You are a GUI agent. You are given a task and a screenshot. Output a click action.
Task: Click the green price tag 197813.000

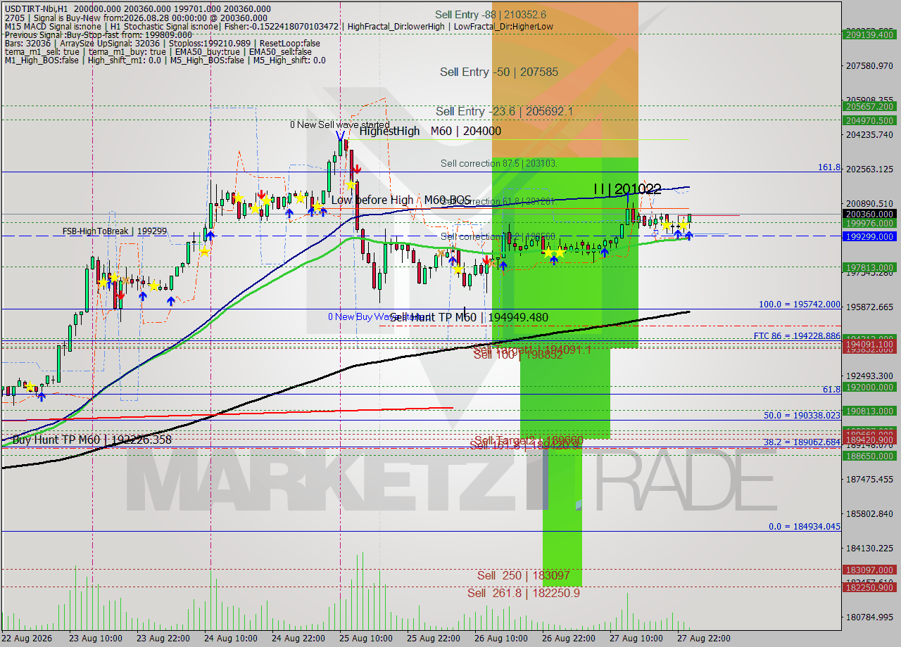(871, 267)
